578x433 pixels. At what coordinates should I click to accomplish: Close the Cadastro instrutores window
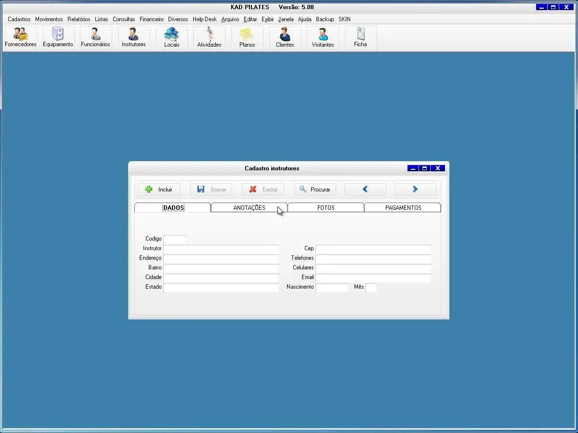[438, 168]
